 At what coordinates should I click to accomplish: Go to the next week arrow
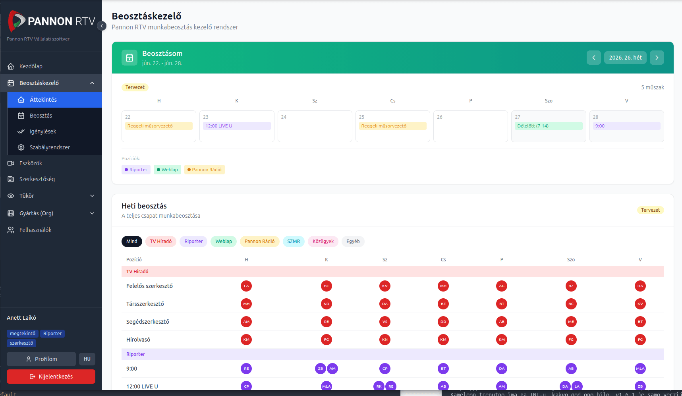coord(657,58)
